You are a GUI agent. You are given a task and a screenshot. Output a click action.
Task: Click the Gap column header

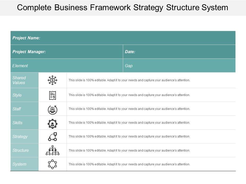pos(179,66)
